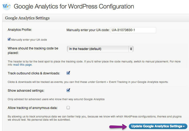189x131 pixels.
Task: Uncheck the small 'Manually enter your UA code' checkbox
Action: click(x=9, y=40)
